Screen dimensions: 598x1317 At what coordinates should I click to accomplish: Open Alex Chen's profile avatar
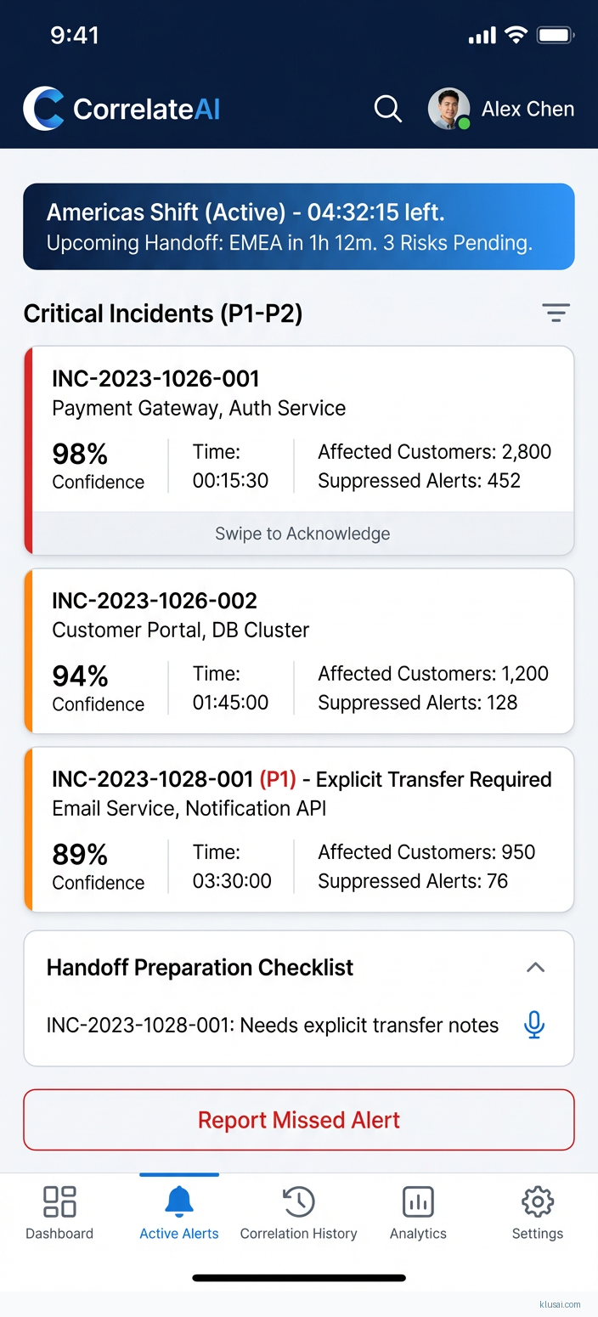(448, 109)
